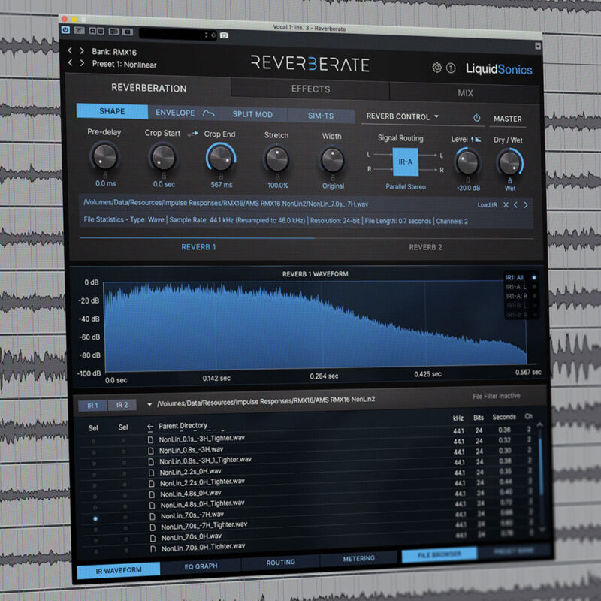Go to the previous preset
Image resolution: width=601 pixels, height=601 pixels.
point(70,62)
